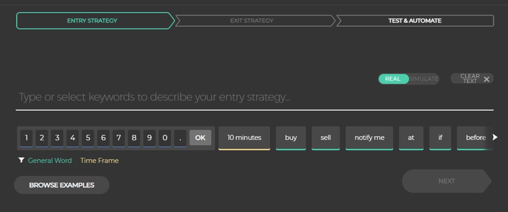
Task: Toggle the Time Frame filter
Action: click(x=99, y=161)
